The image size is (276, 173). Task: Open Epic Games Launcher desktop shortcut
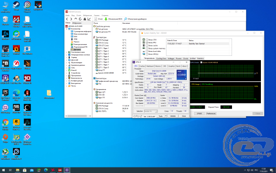5,95
